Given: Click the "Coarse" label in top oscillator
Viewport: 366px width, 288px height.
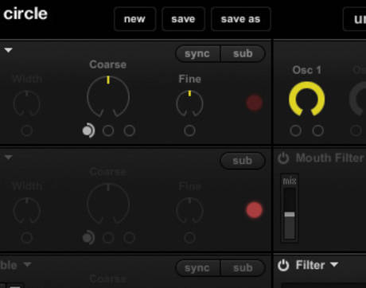Looking at the screenshot, I should coord(108,64).
